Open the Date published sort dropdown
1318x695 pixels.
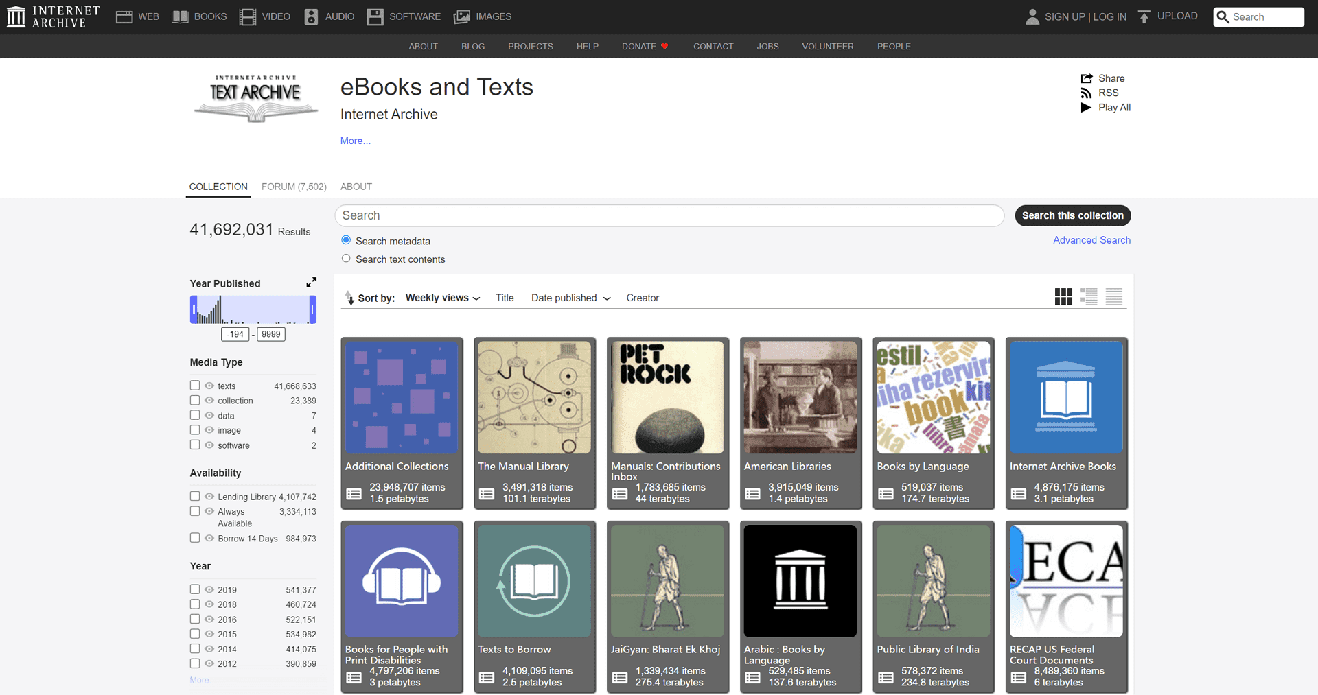pyautogui.click(x=570, y=298)
